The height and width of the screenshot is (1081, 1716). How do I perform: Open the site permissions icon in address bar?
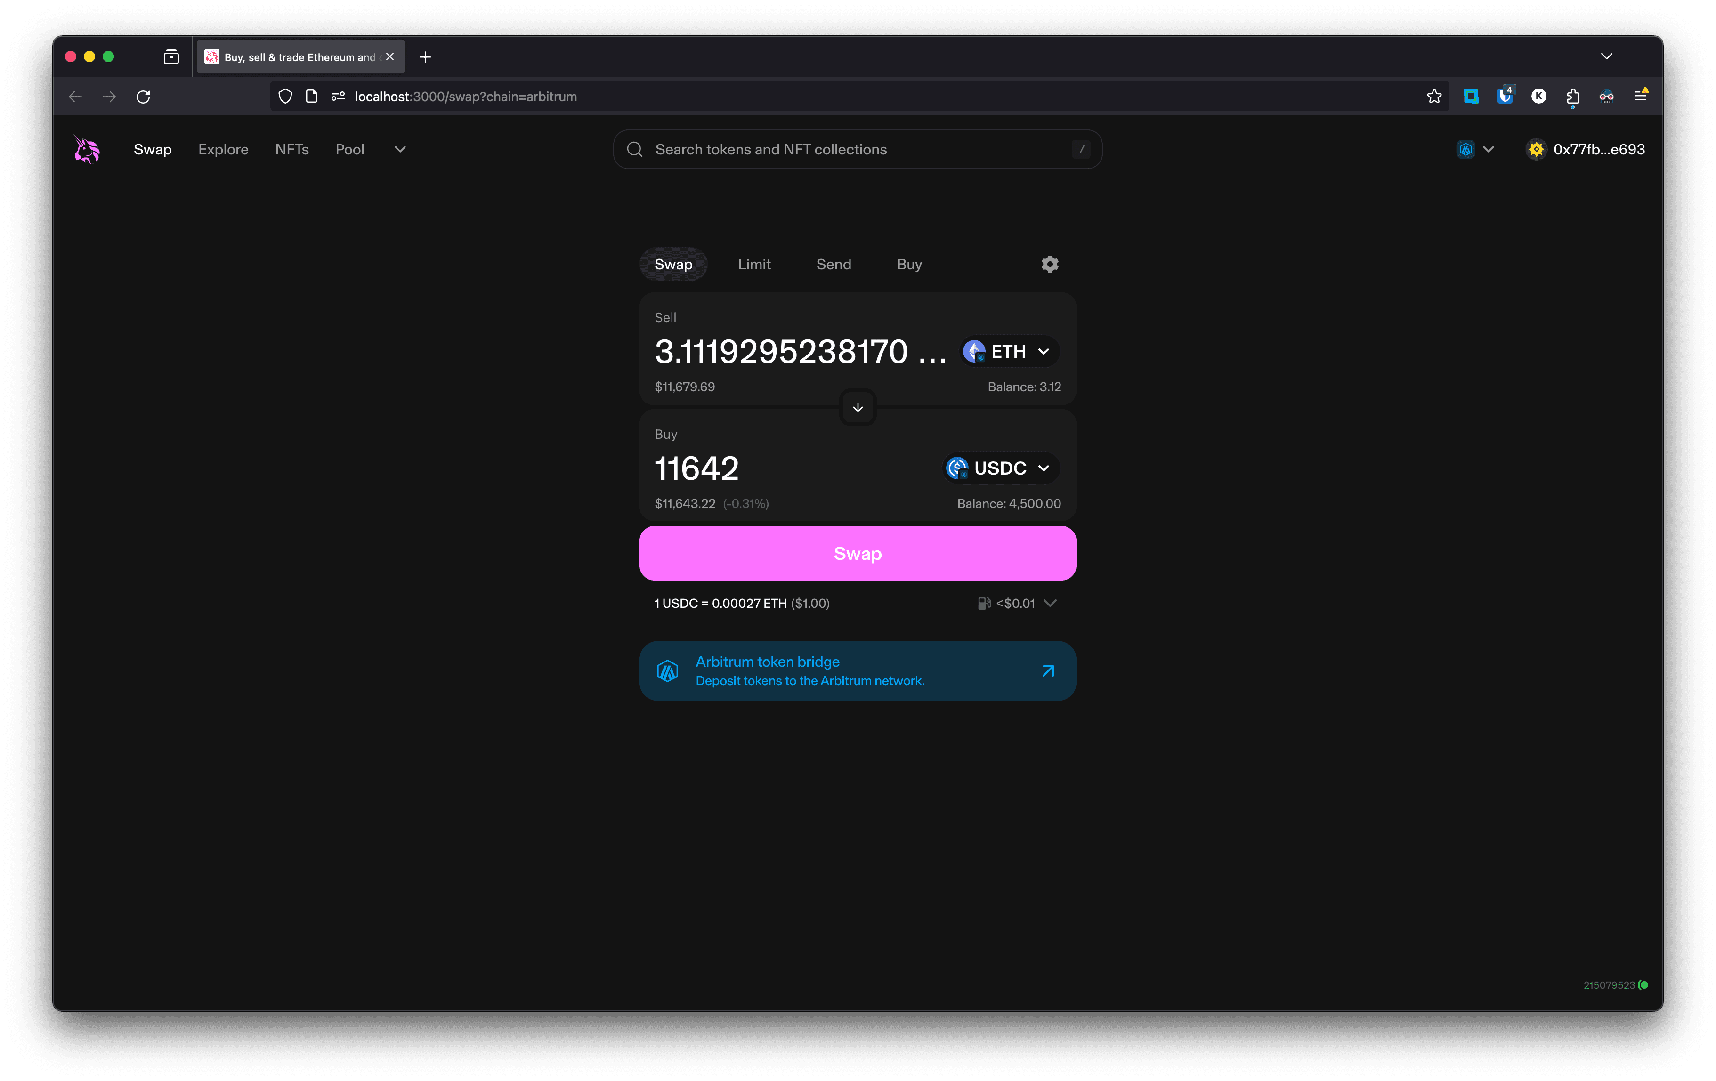pos(338,96)
